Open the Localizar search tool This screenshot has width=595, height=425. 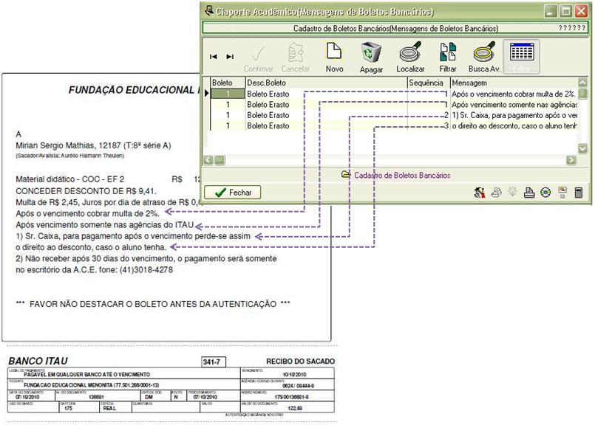pos(410,57)
